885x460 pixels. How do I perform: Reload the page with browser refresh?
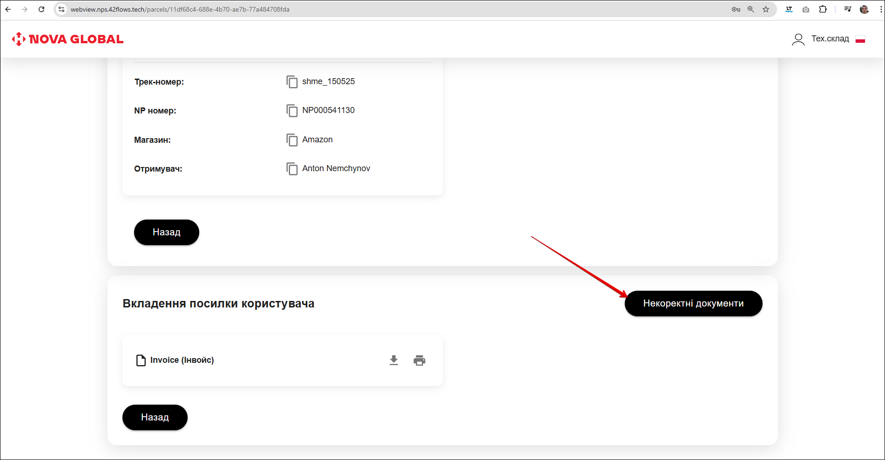[x=41, y=9]
